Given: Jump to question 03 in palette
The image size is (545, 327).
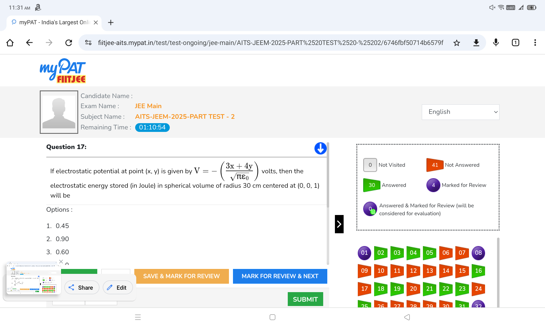Looking at the screenshot, I should coord(397,253).
